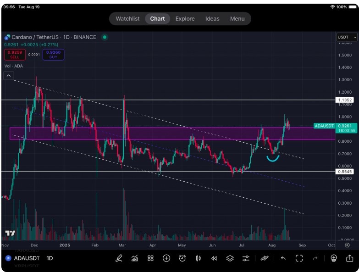Tap the 2025 label on time axis

[65, 245]
